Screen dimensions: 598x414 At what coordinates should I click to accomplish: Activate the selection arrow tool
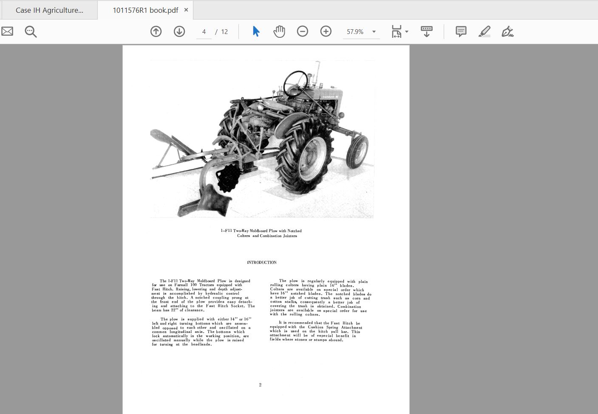point(256,31)
